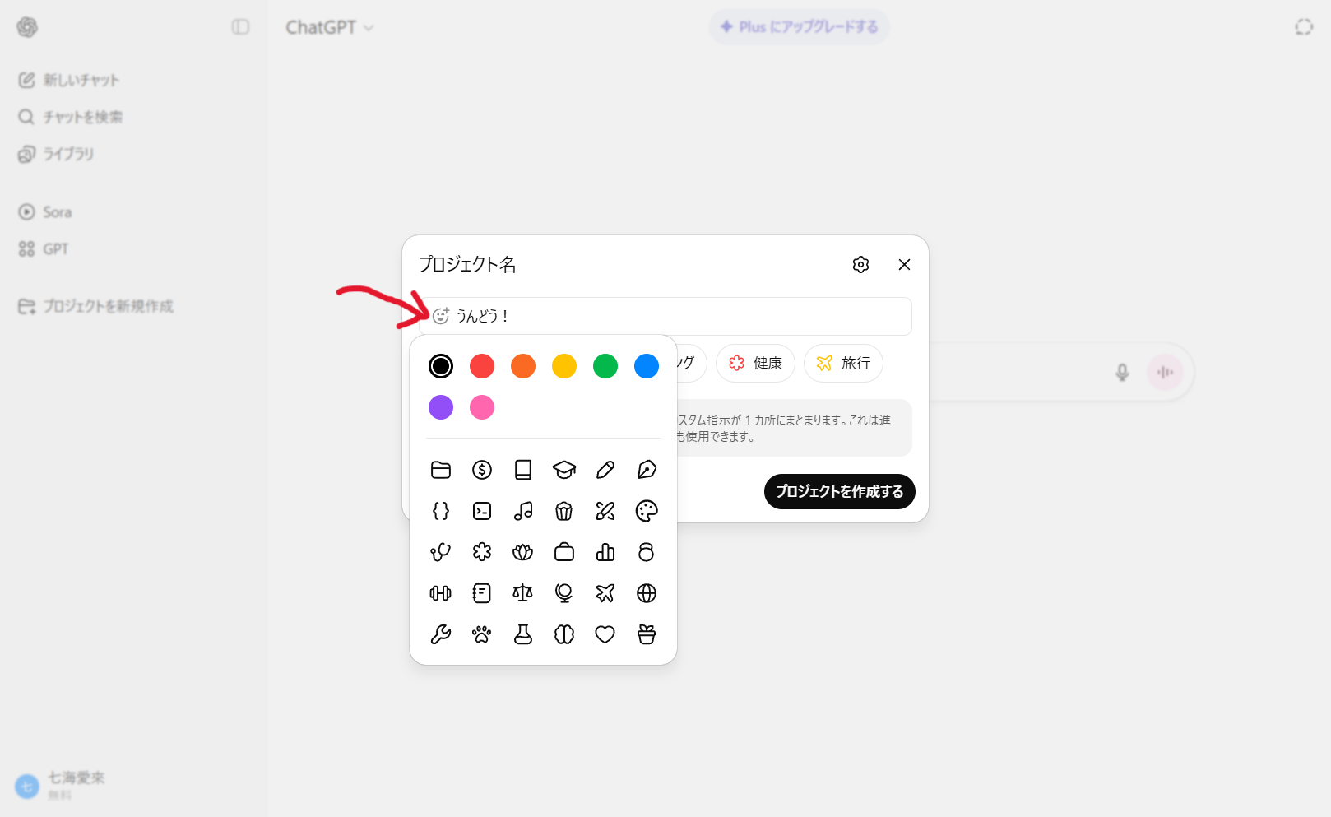The width and height of the screenshot is (1331, 817).
Task: Select the graduation cap project icon
Action: pyautogui.click(x=564, y=470)
